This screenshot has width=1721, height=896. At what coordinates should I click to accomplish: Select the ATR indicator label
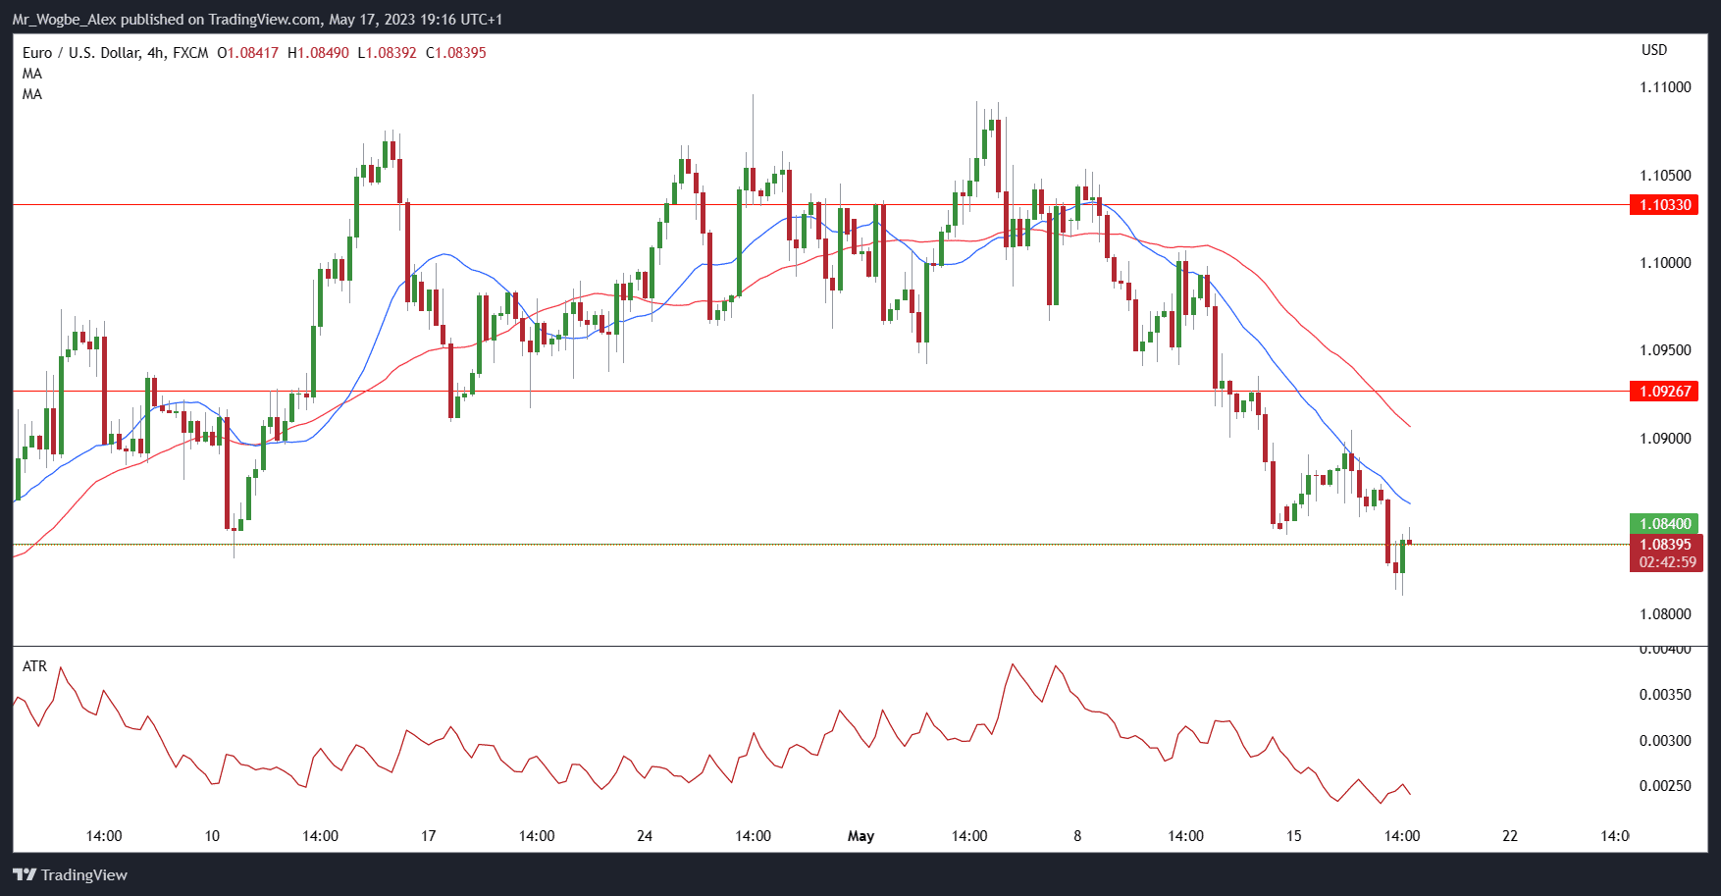pyautogui.click(x=34, y=666)
